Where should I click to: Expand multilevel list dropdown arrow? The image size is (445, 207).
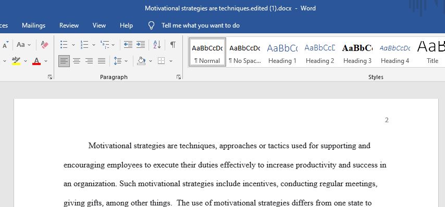point(113,45)
